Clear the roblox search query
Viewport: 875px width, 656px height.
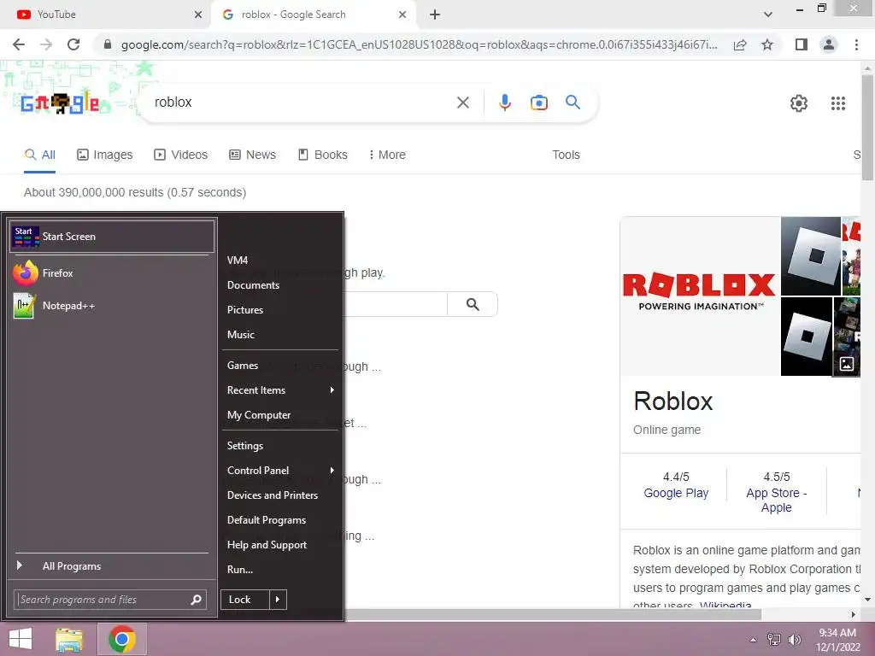463,102
